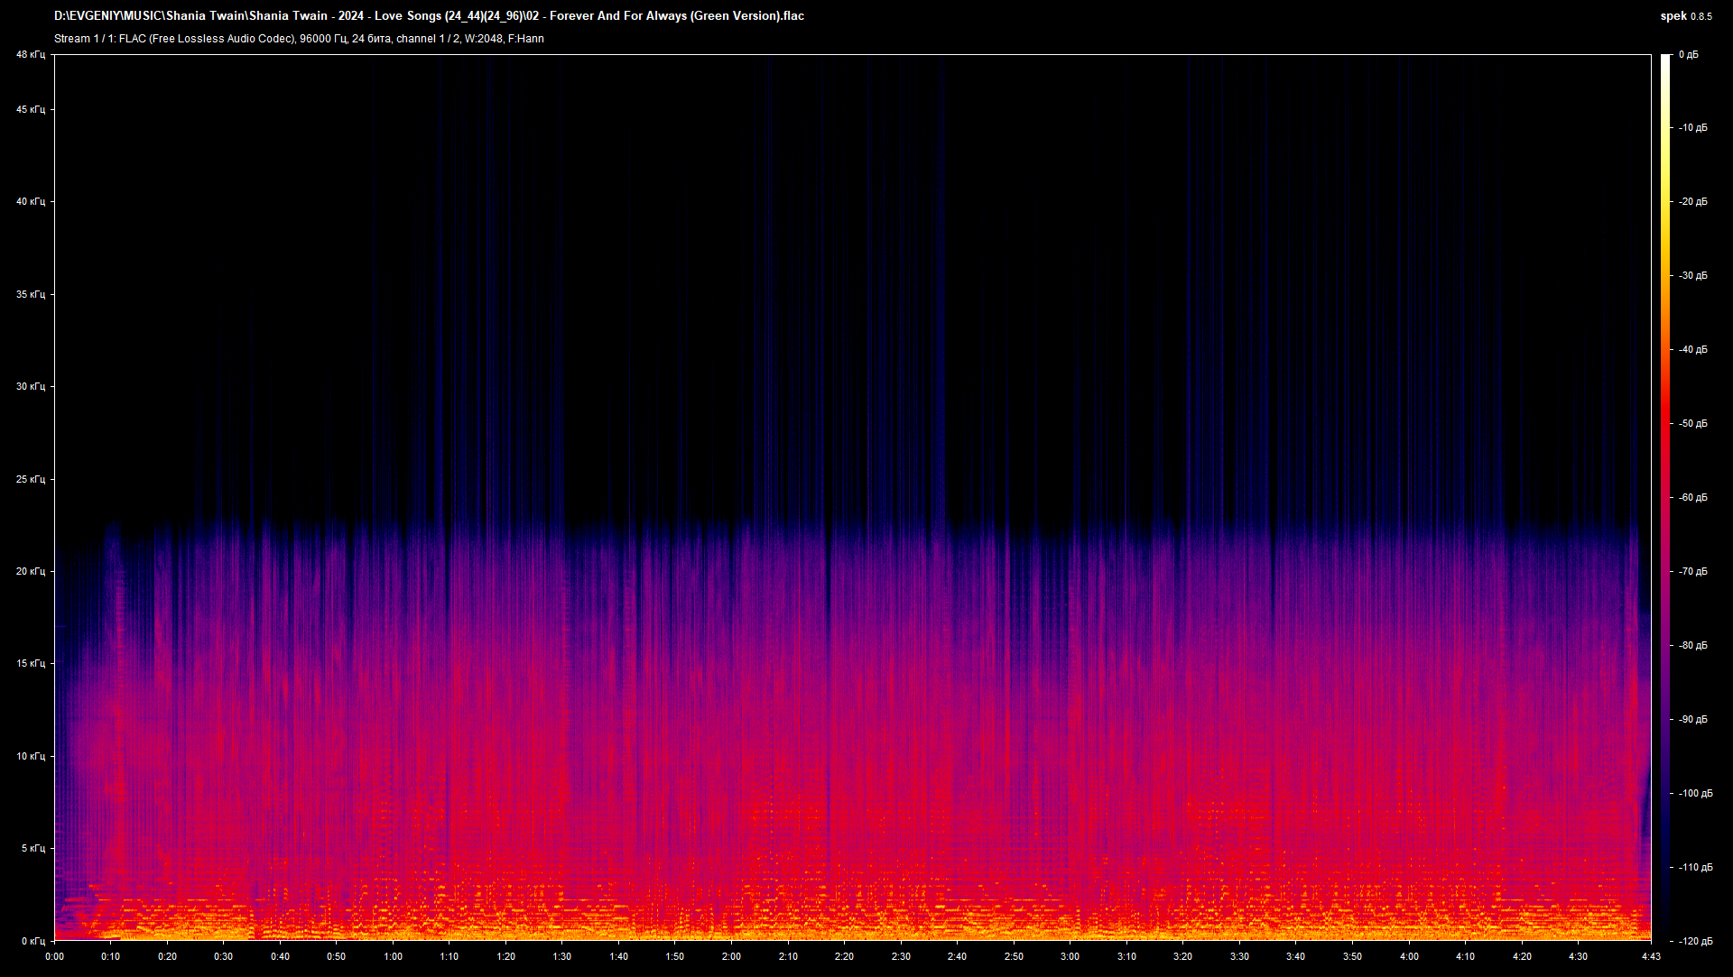Click the 0:00 time axis marker
Image resolution: width=1733 pixels, height=977 pixels.
coord(54,956)
